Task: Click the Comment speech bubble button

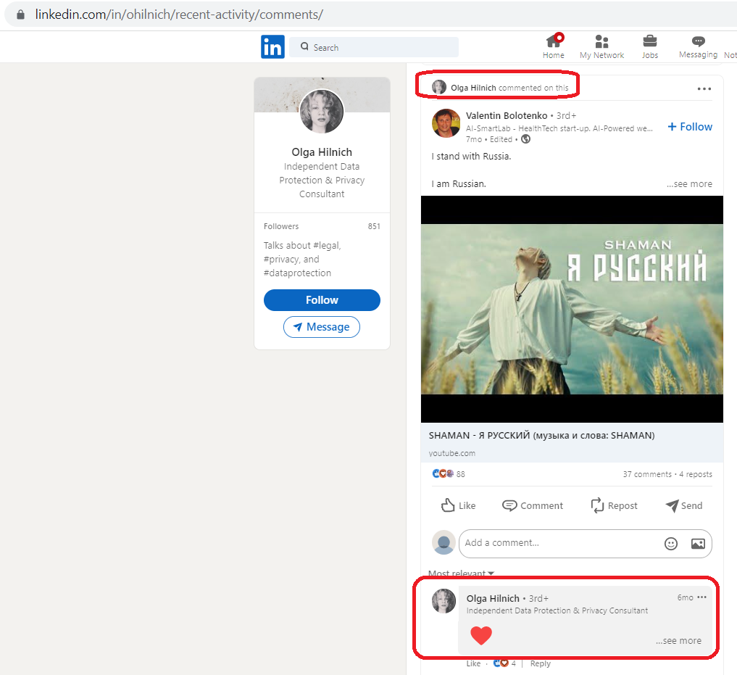Action: pyautogui.click(x=533, y=505)
